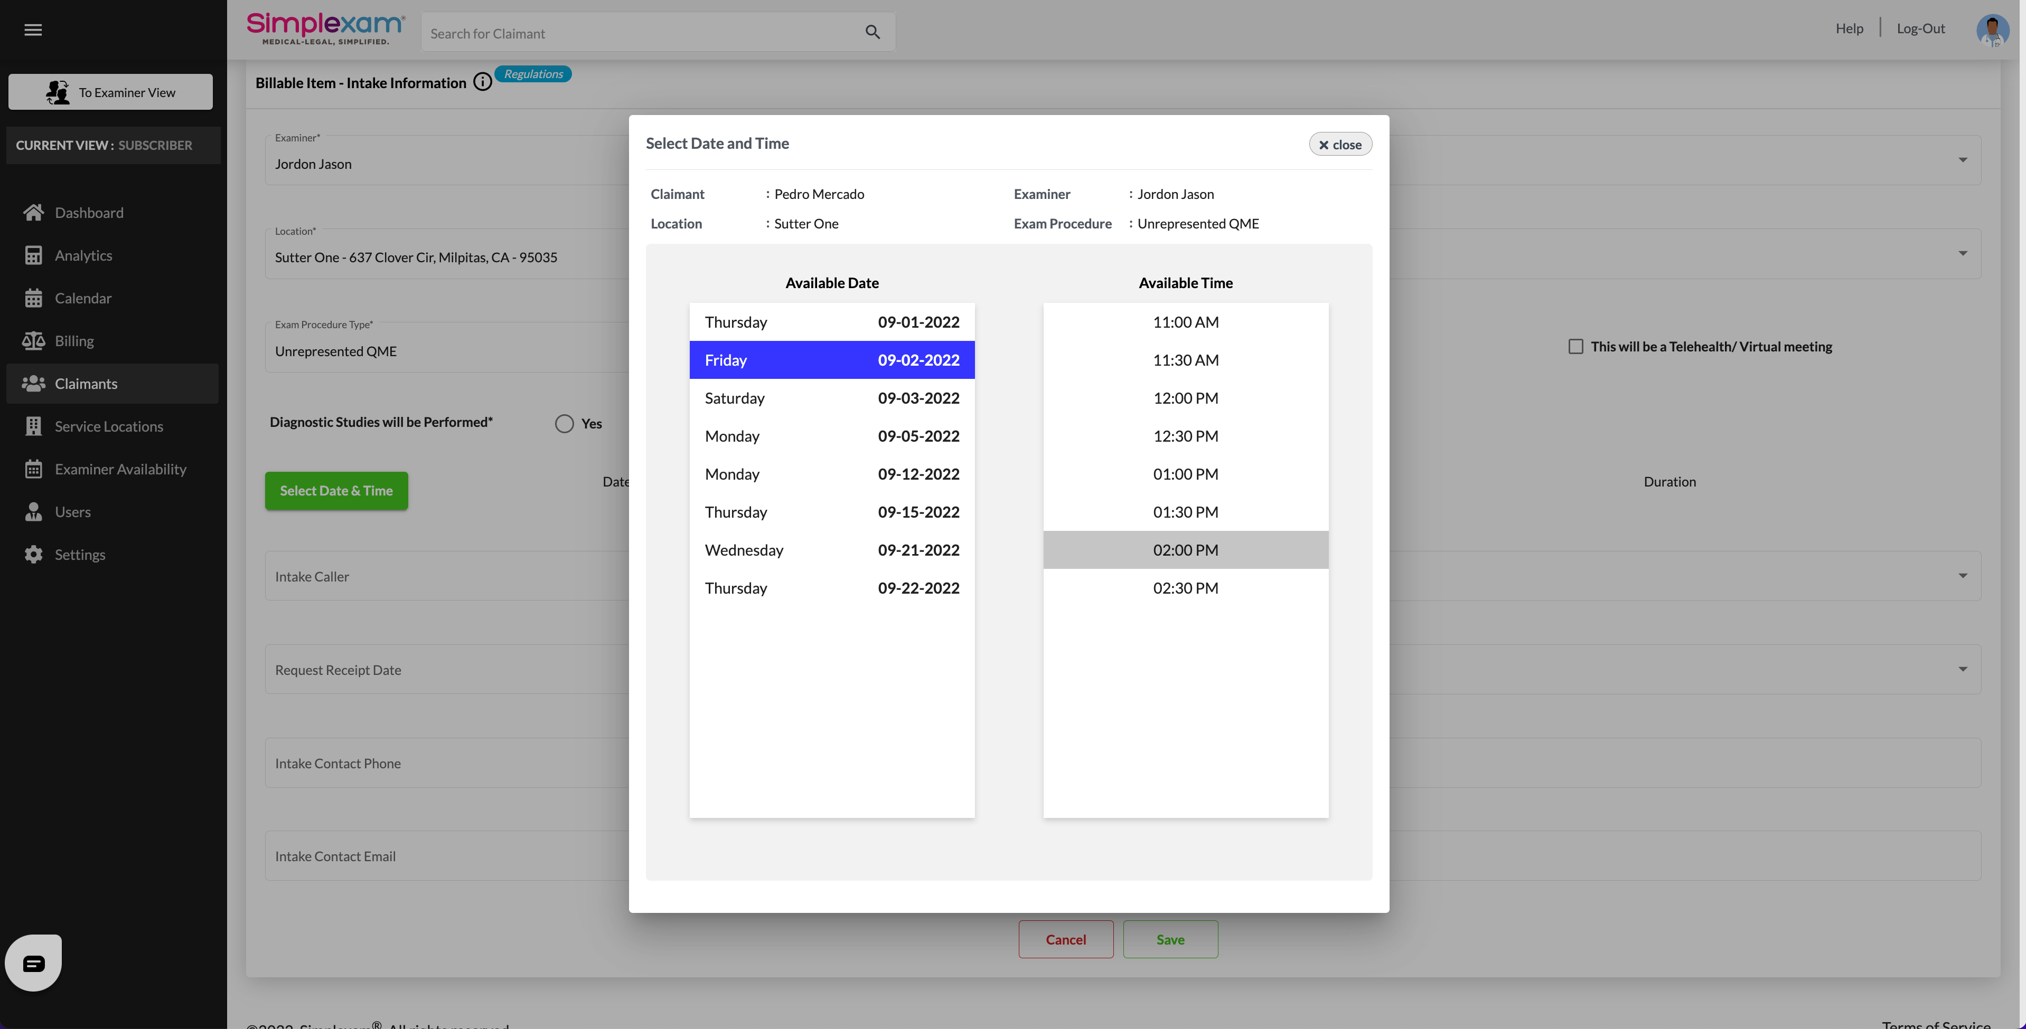Go to Service Locations menu item
The width and height of the screenshot is (2026, 1029).
(109, 426)
